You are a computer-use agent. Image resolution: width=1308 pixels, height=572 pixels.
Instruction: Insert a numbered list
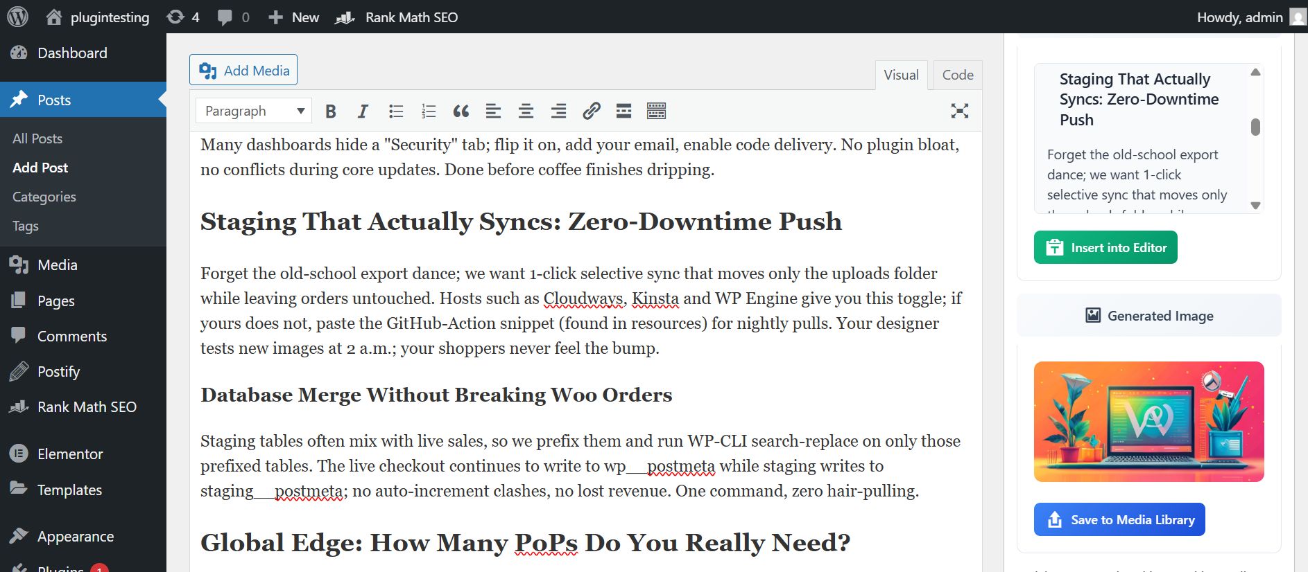(x=429, y=111)
